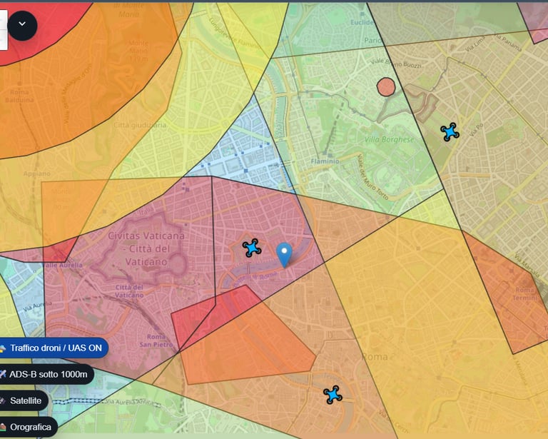Click the Flaminio station label
Image resolution: width=548 pixels, height=439 pixels.
325,161
